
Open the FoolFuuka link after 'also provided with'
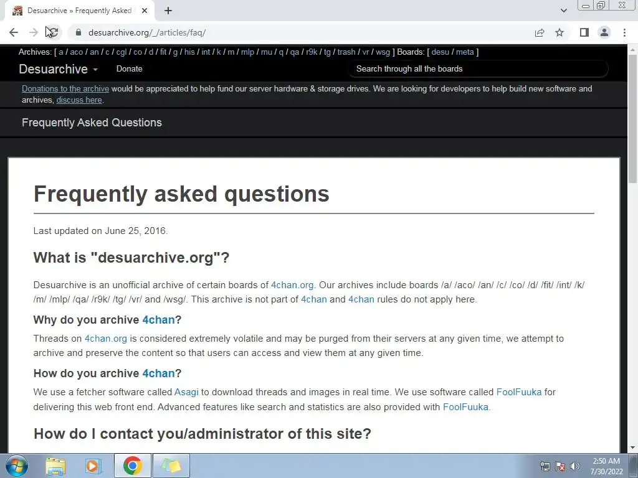[x=465, y=407]
